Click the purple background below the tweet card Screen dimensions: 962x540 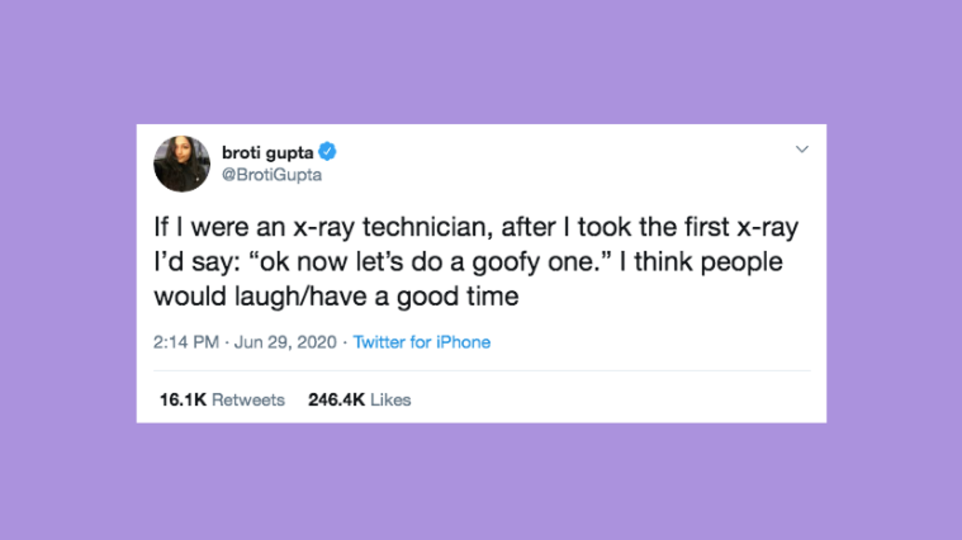click(x=482, y=482)
